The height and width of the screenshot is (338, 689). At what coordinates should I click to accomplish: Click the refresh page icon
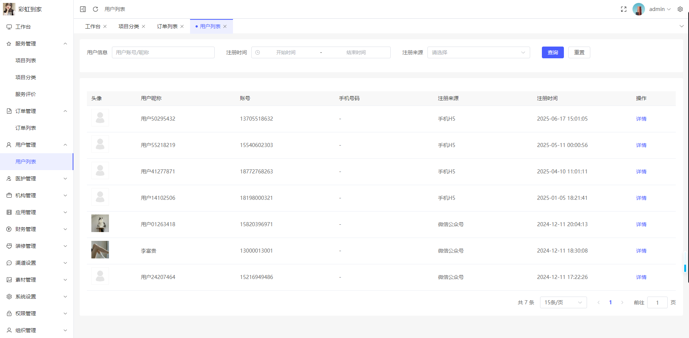[95, 9]
